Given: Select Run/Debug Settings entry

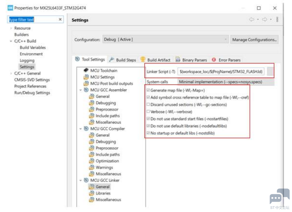Looking at the screenshot, I should 32,93.
